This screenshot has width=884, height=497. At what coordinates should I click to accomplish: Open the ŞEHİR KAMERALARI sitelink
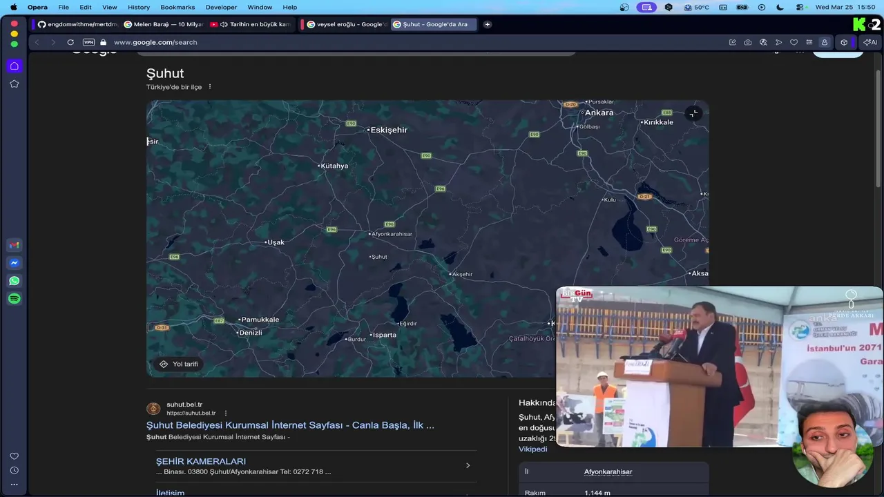[201, 461]
